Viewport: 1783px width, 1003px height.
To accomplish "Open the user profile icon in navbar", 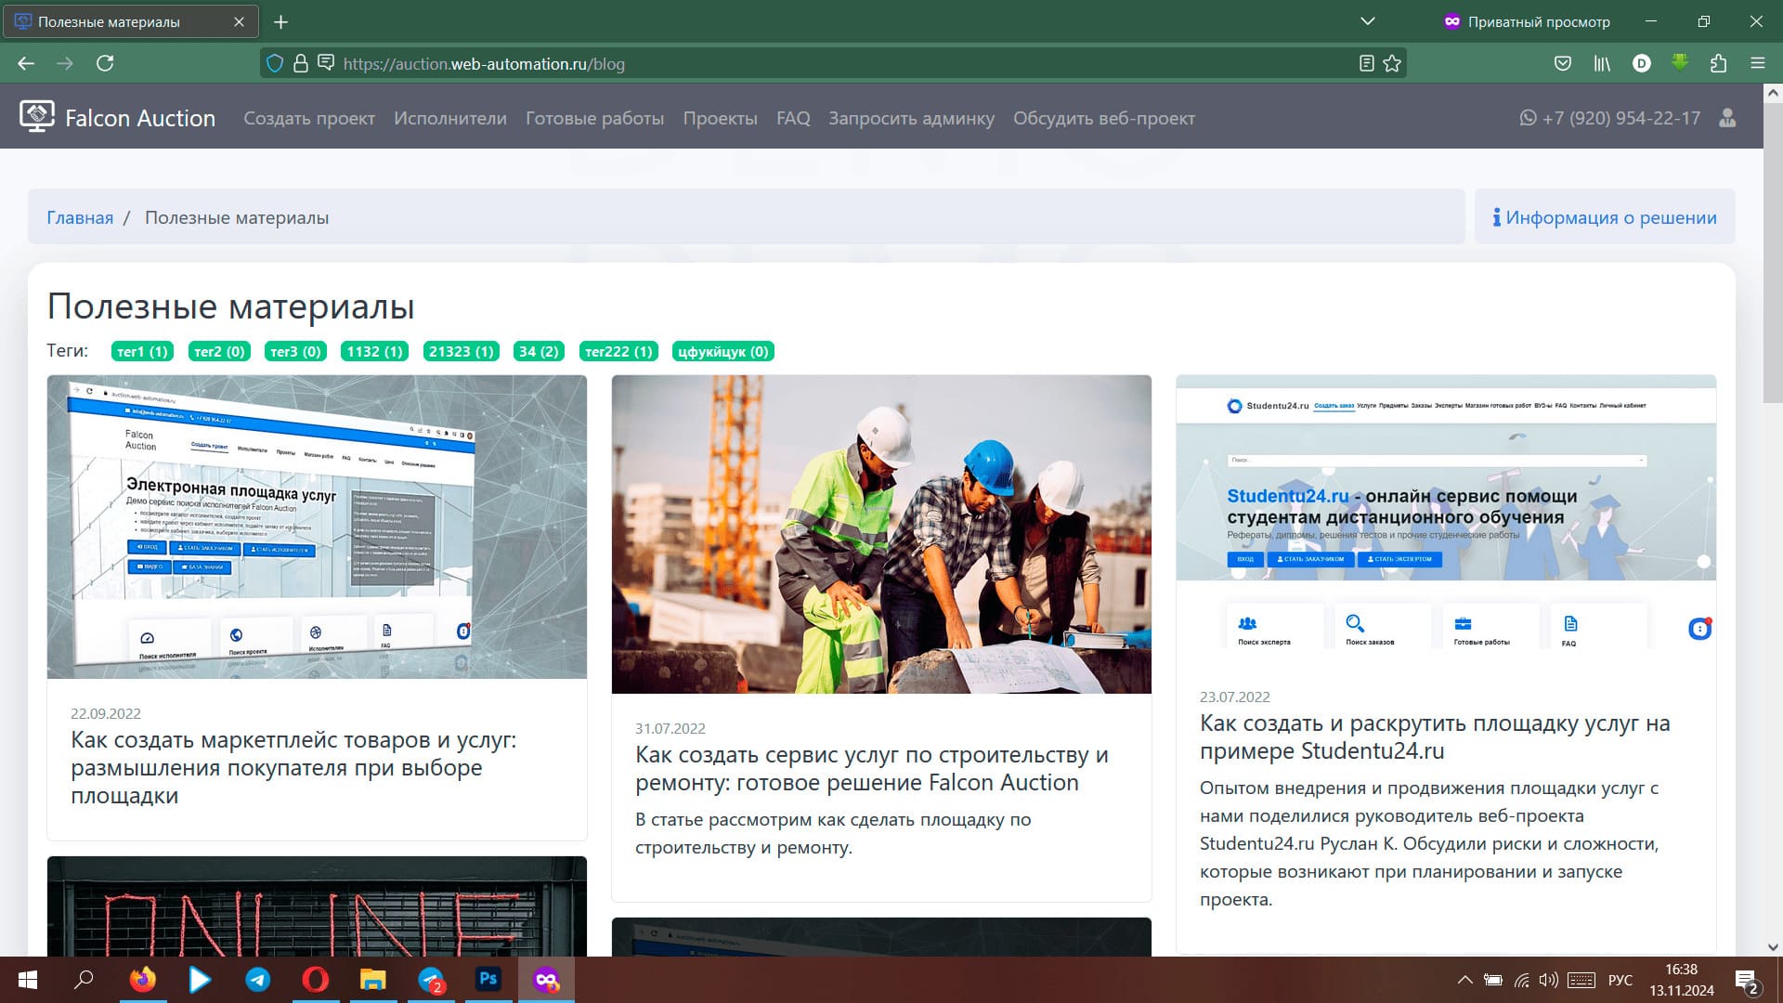I will point(1727,118).
